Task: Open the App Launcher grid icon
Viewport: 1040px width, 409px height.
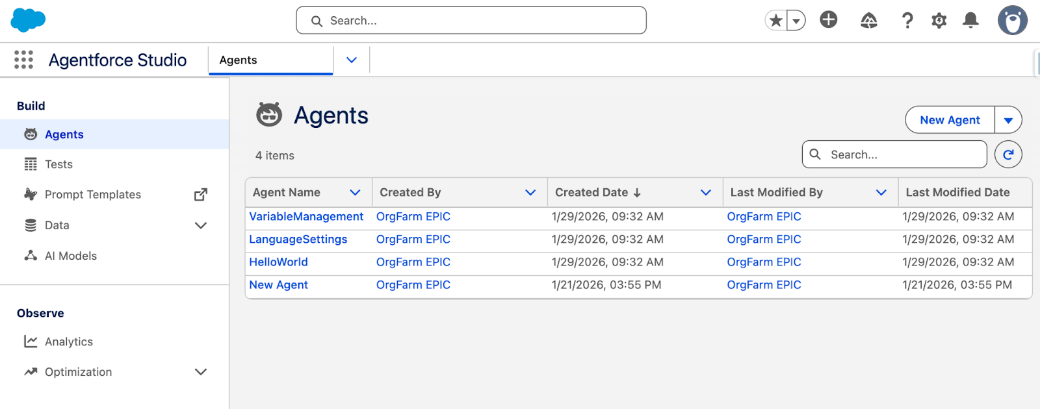Action: point(23,60)
